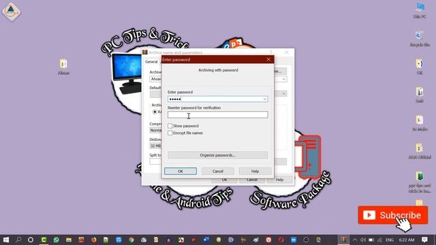Viewport: 436px width, 245px height.
Task: Launch Firefox from the taskbar
Action: point(94,240)
